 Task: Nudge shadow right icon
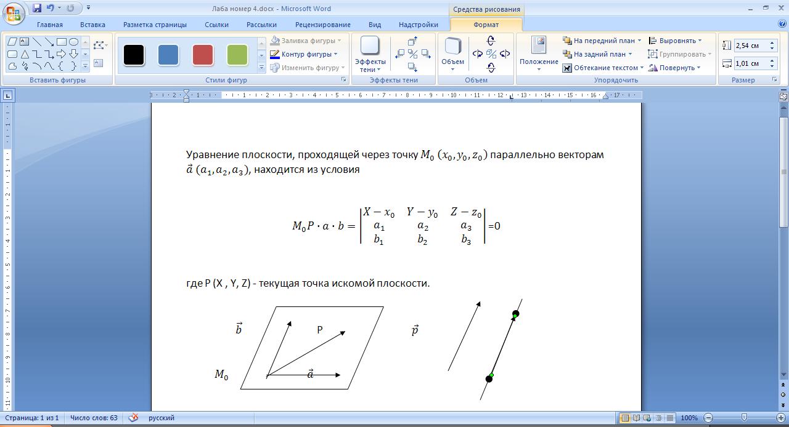[x=427, y=54]
